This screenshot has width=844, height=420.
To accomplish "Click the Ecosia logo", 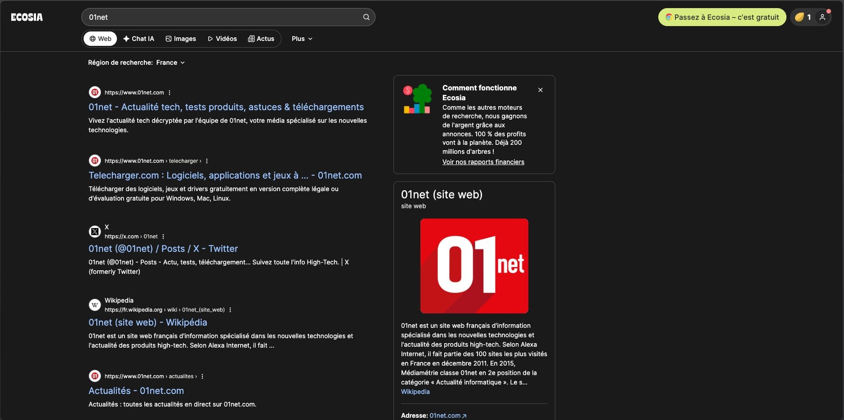I will coord(27,17).
